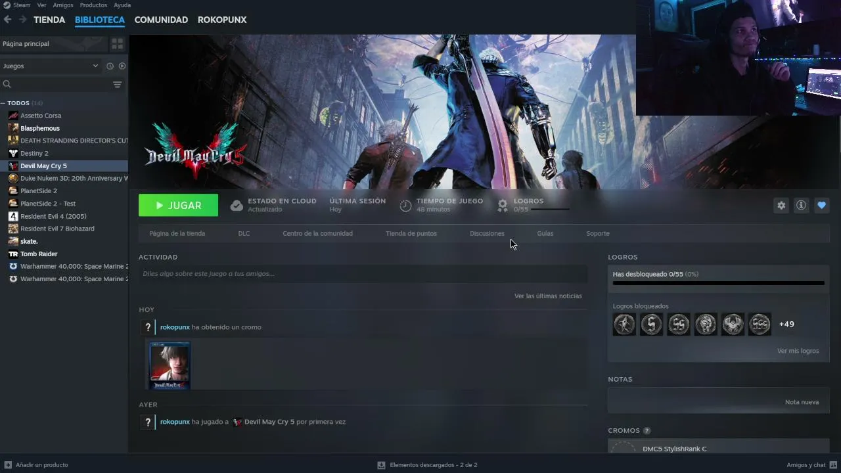Open the Steam menu
Image resolution: width=841 pixels, height=473 pixels.
[x=22, y=5]
